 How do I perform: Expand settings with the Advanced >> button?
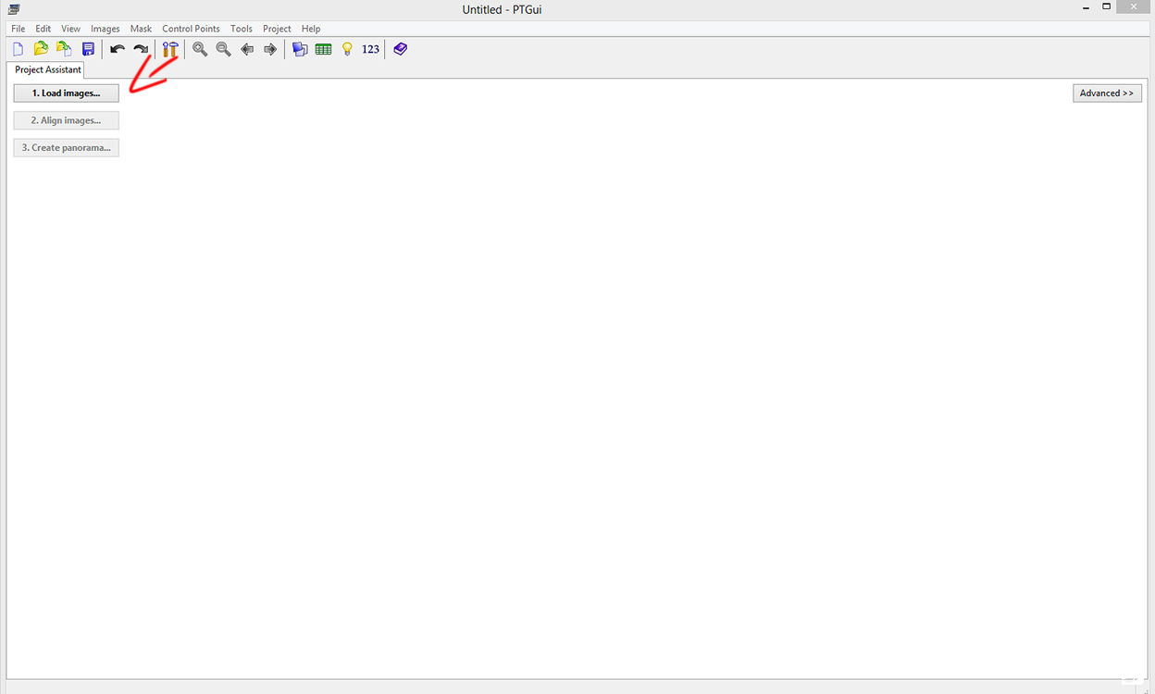click(x=1107, y=93)
